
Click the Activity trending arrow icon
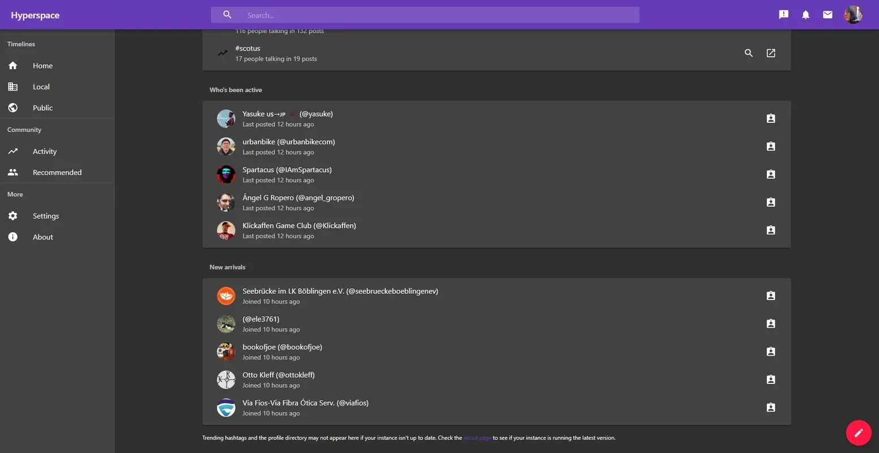pyautogui.click(x=13, y=151)
